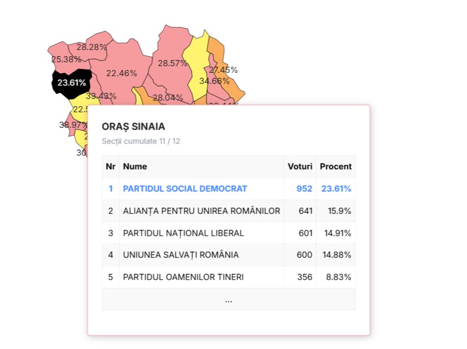Select the PARTIDUL NAȚIONAL LIBERAL row
The width and height of the screenshot is (467, 349).
coord(183,233)
